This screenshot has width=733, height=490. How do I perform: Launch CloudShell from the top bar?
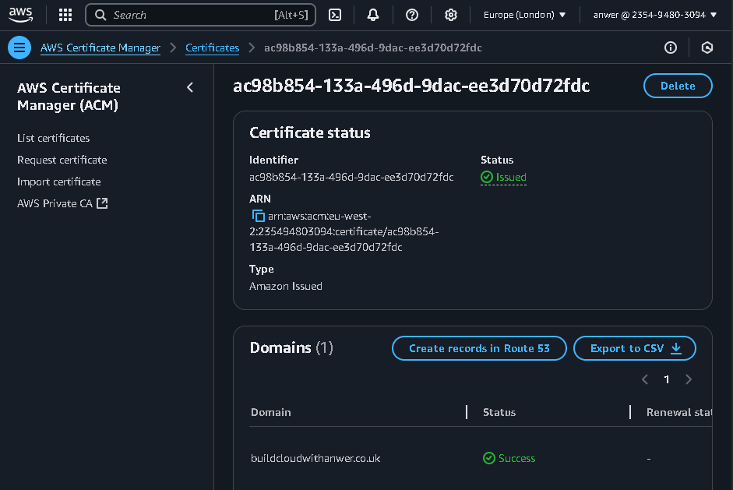click(335, 15)
